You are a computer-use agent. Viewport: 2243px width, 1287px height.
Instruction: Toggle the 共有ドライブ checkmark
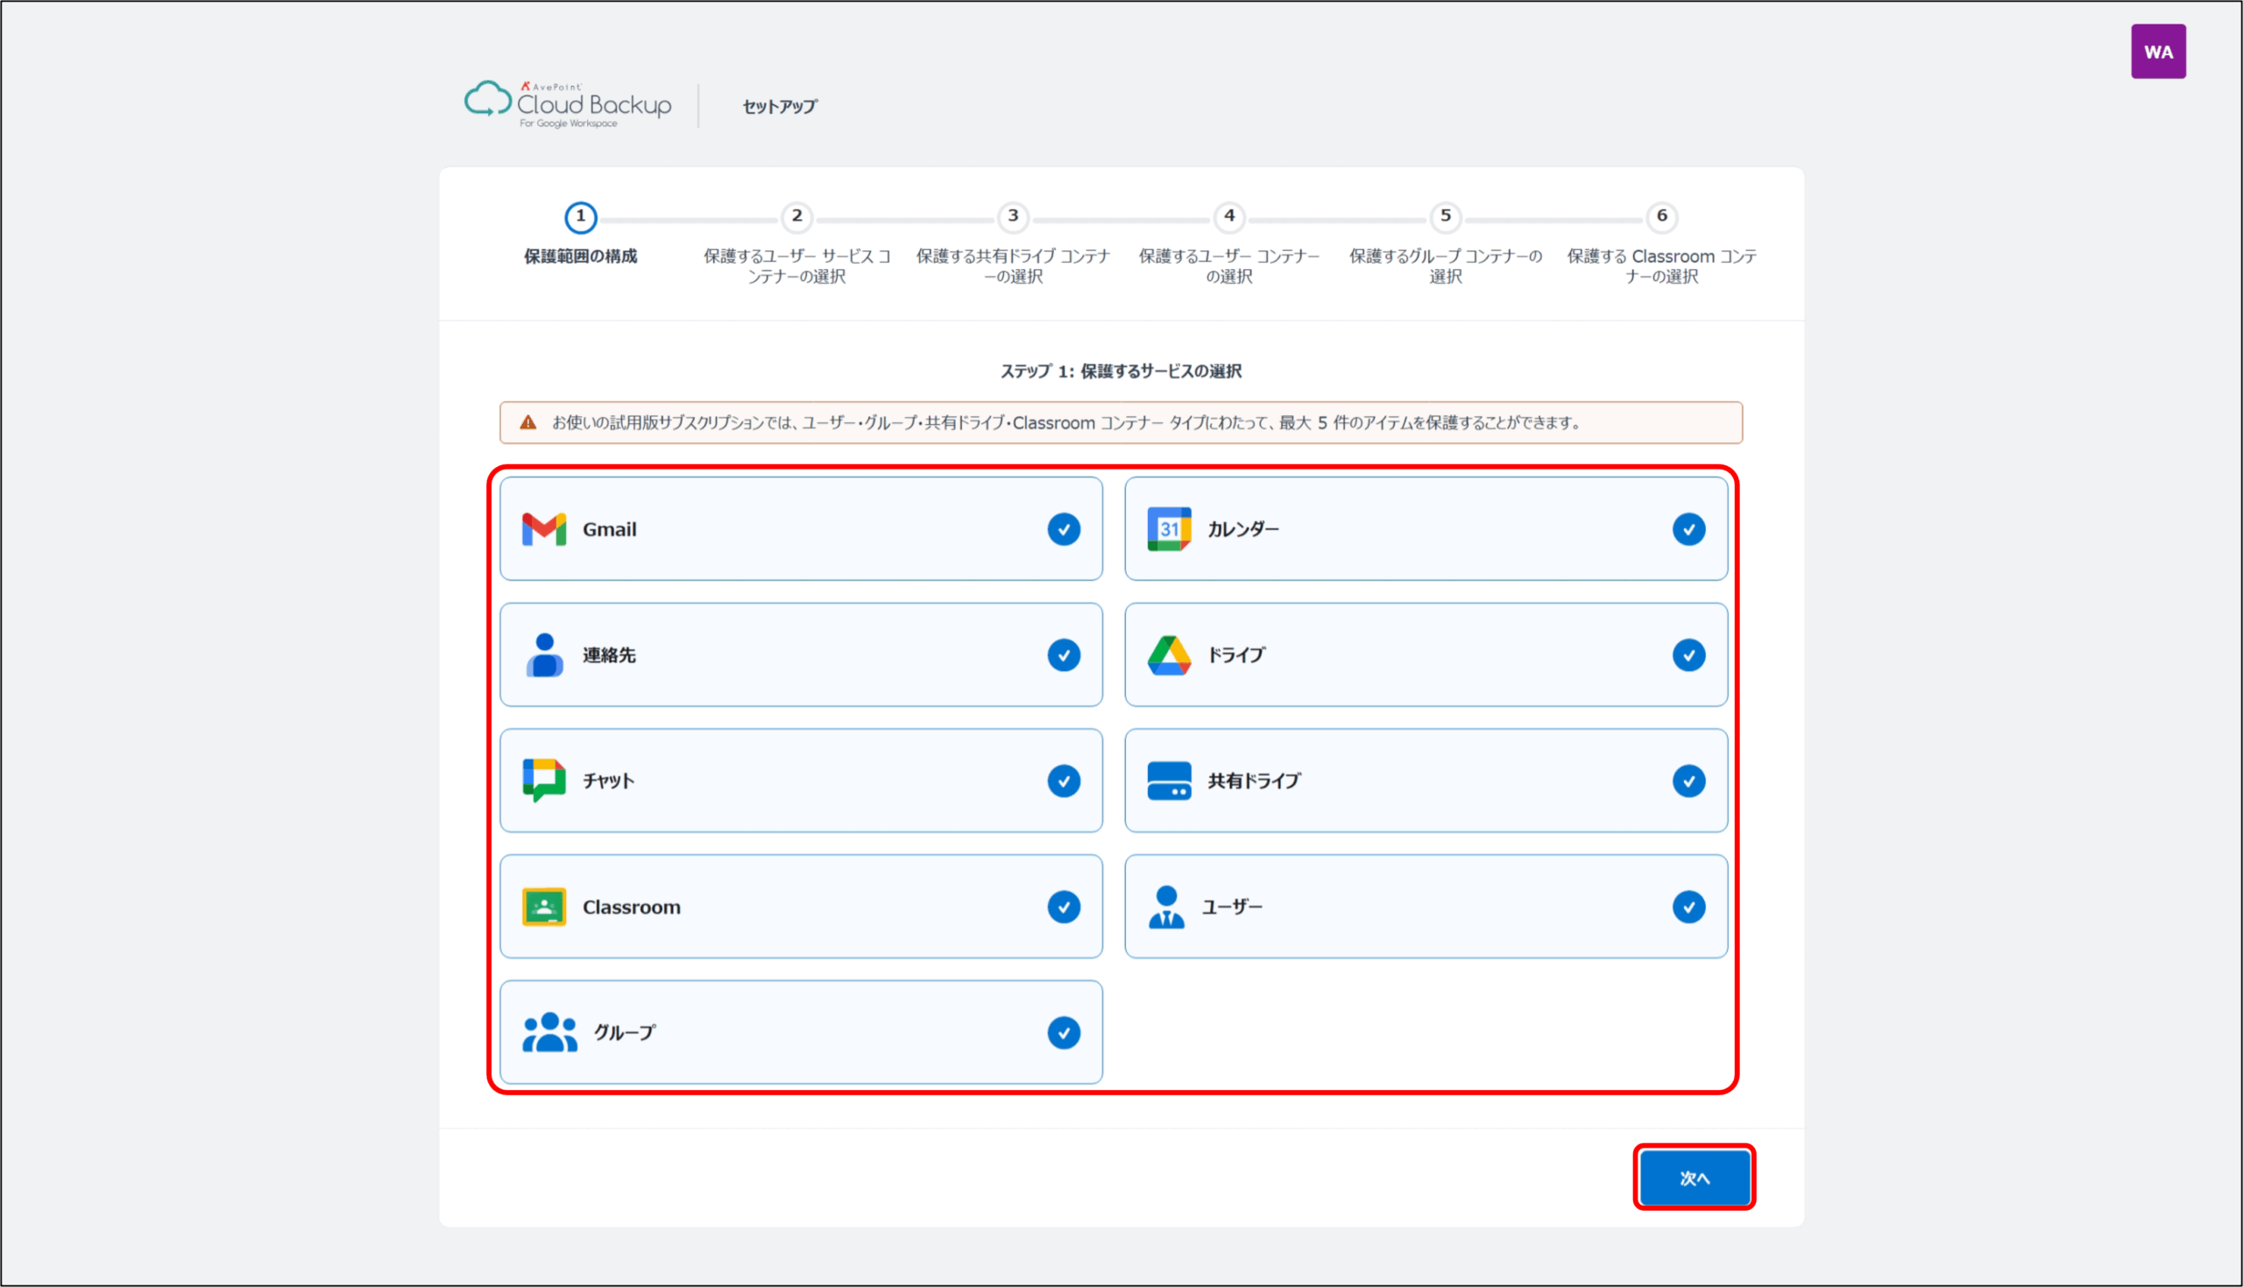coord(1688,781)
